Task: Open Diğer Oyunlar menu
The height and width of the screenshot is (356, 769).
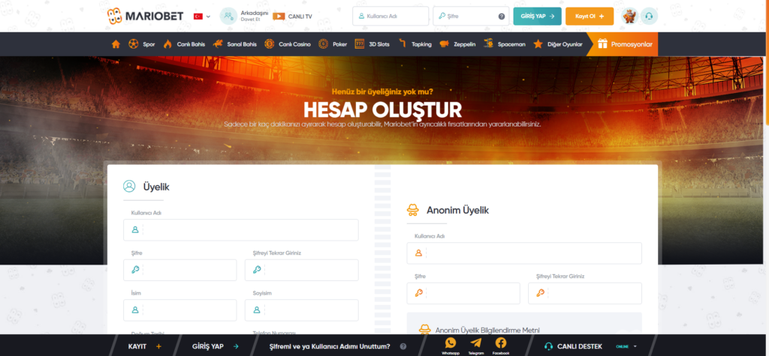Action: [x=558, y=44]
